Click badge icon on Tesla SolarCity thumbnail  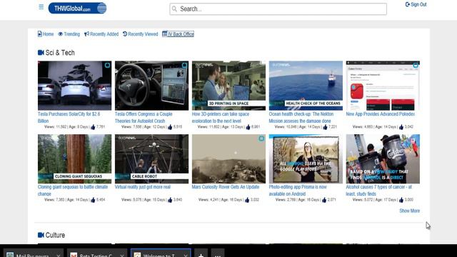[x=107, y=65]
